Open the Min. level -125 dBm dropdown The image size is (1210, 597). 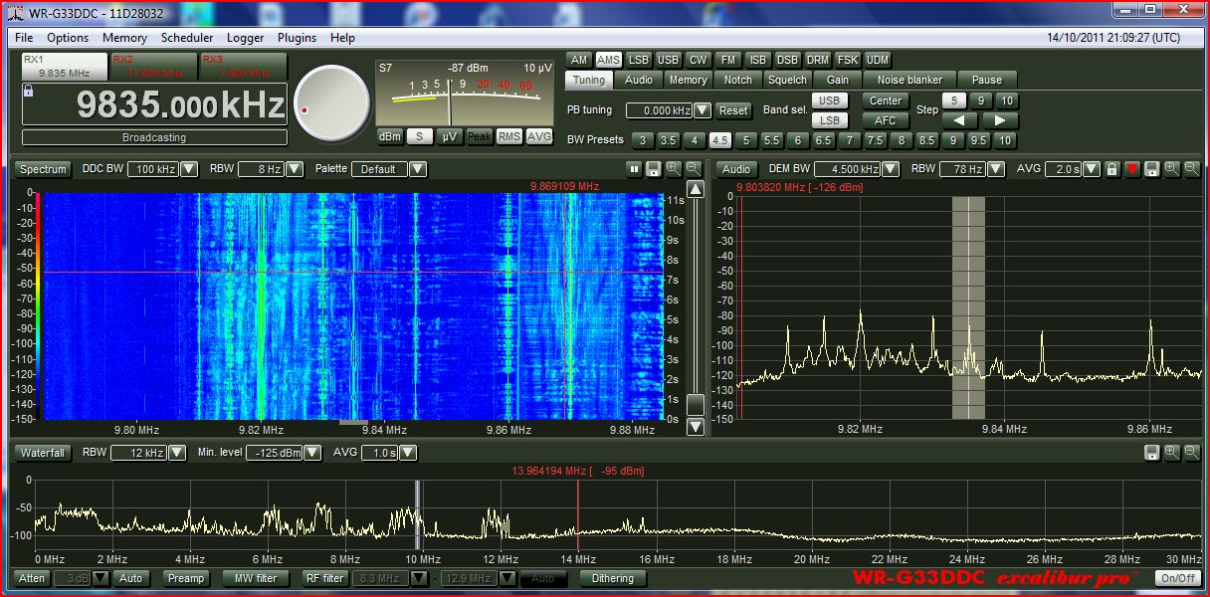(x=312, y=453)
